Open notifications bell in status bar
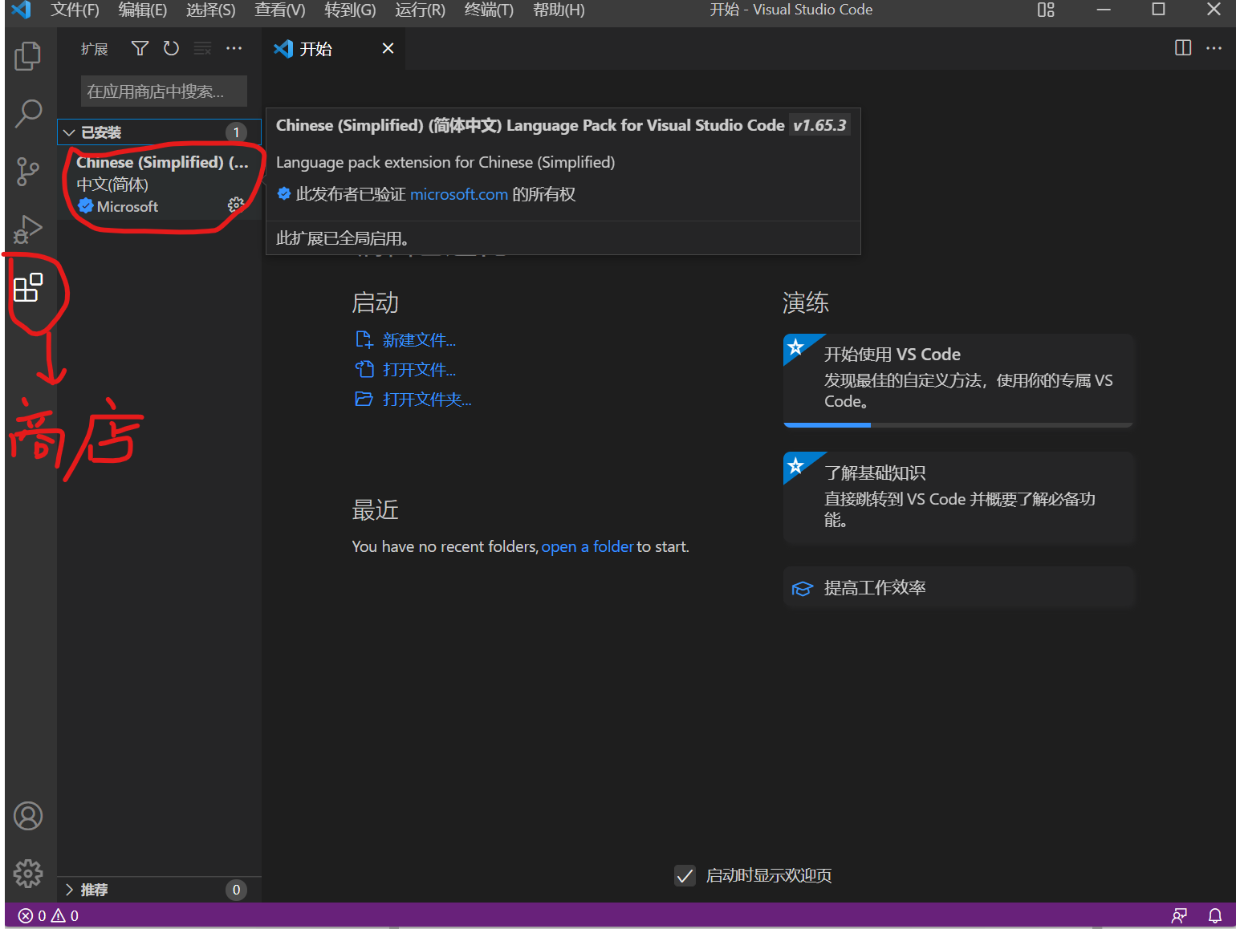This screenshot has width=1236, height=929. [1215, 915]
